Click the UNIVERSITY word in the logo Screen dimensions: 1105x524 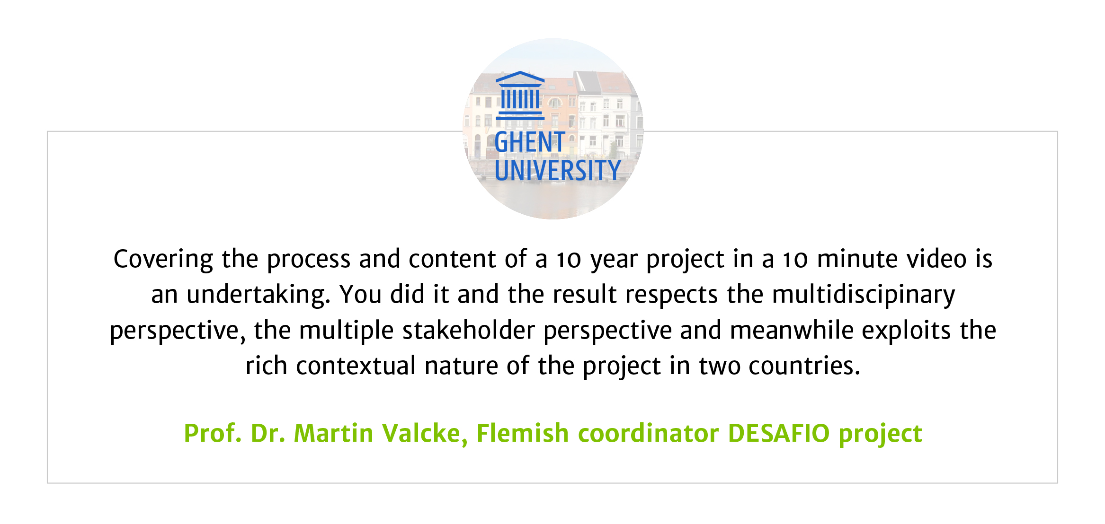558,170
